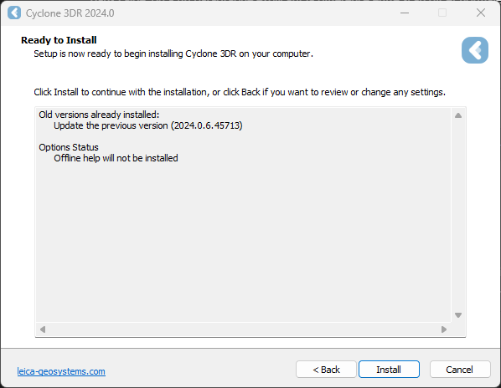Go back with the Back button

tap(326, 370)
